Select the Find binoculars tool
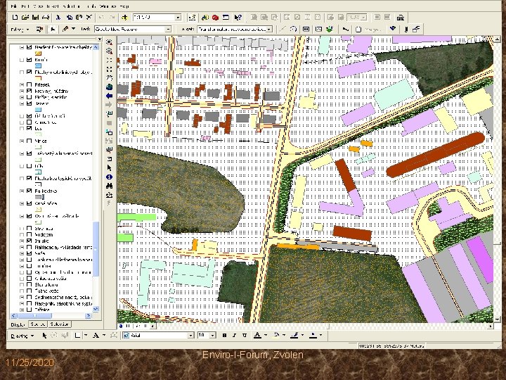Screen dimensions: 506x380 pyautogui.click(x=109, y=185)
